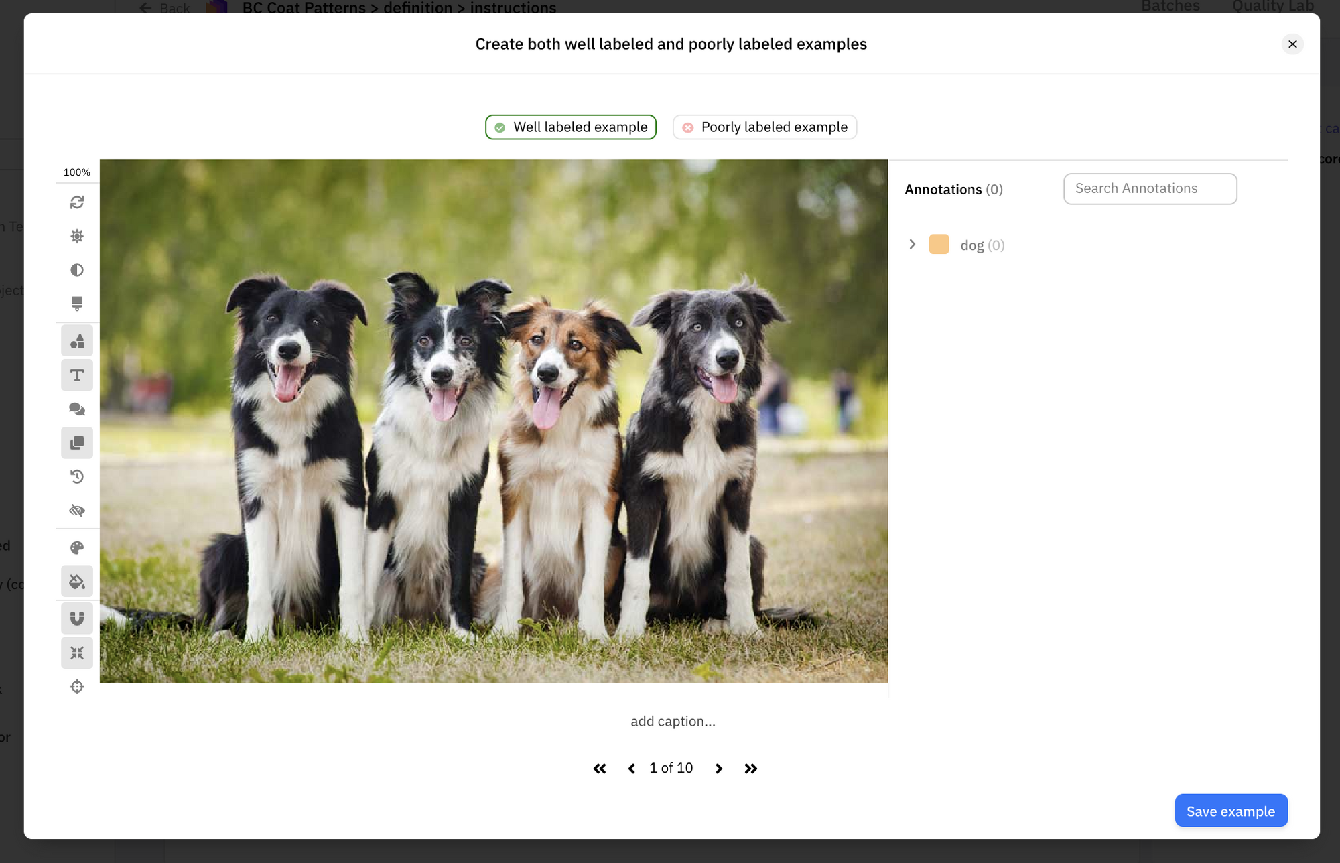Toggle the magnet snapping tool
The height and width of the screenshot is (863, 1340).
[x=77, y=618]
